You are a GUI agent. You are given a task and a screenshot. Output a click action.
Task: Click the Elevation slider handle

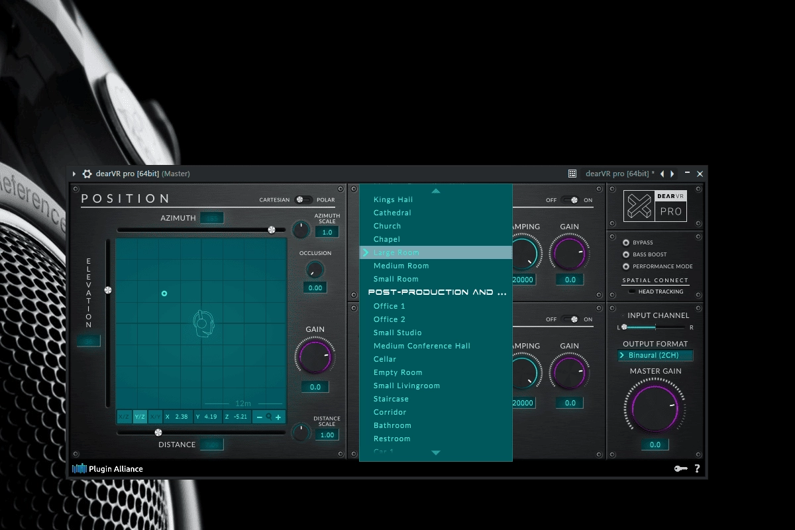(x=108, y=290)
